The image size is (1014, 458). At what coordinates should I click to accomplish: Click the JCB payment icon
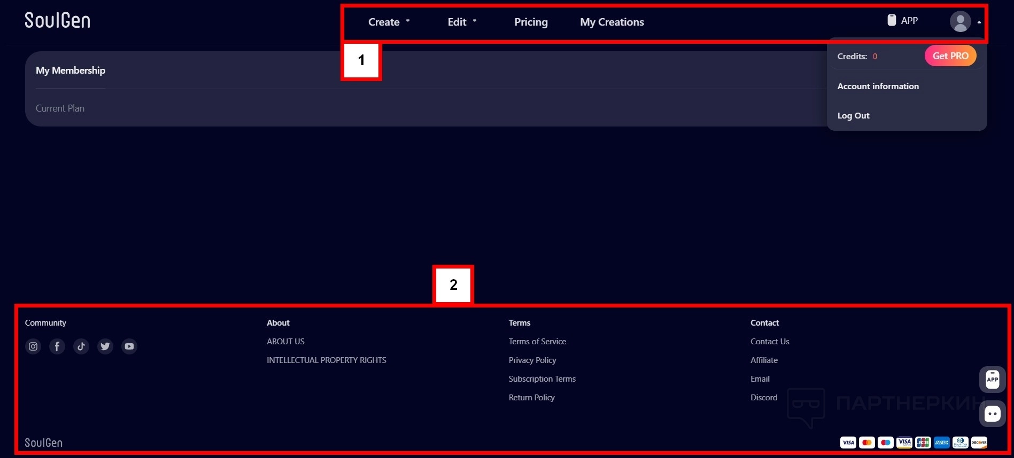click(x=923, y=443)
